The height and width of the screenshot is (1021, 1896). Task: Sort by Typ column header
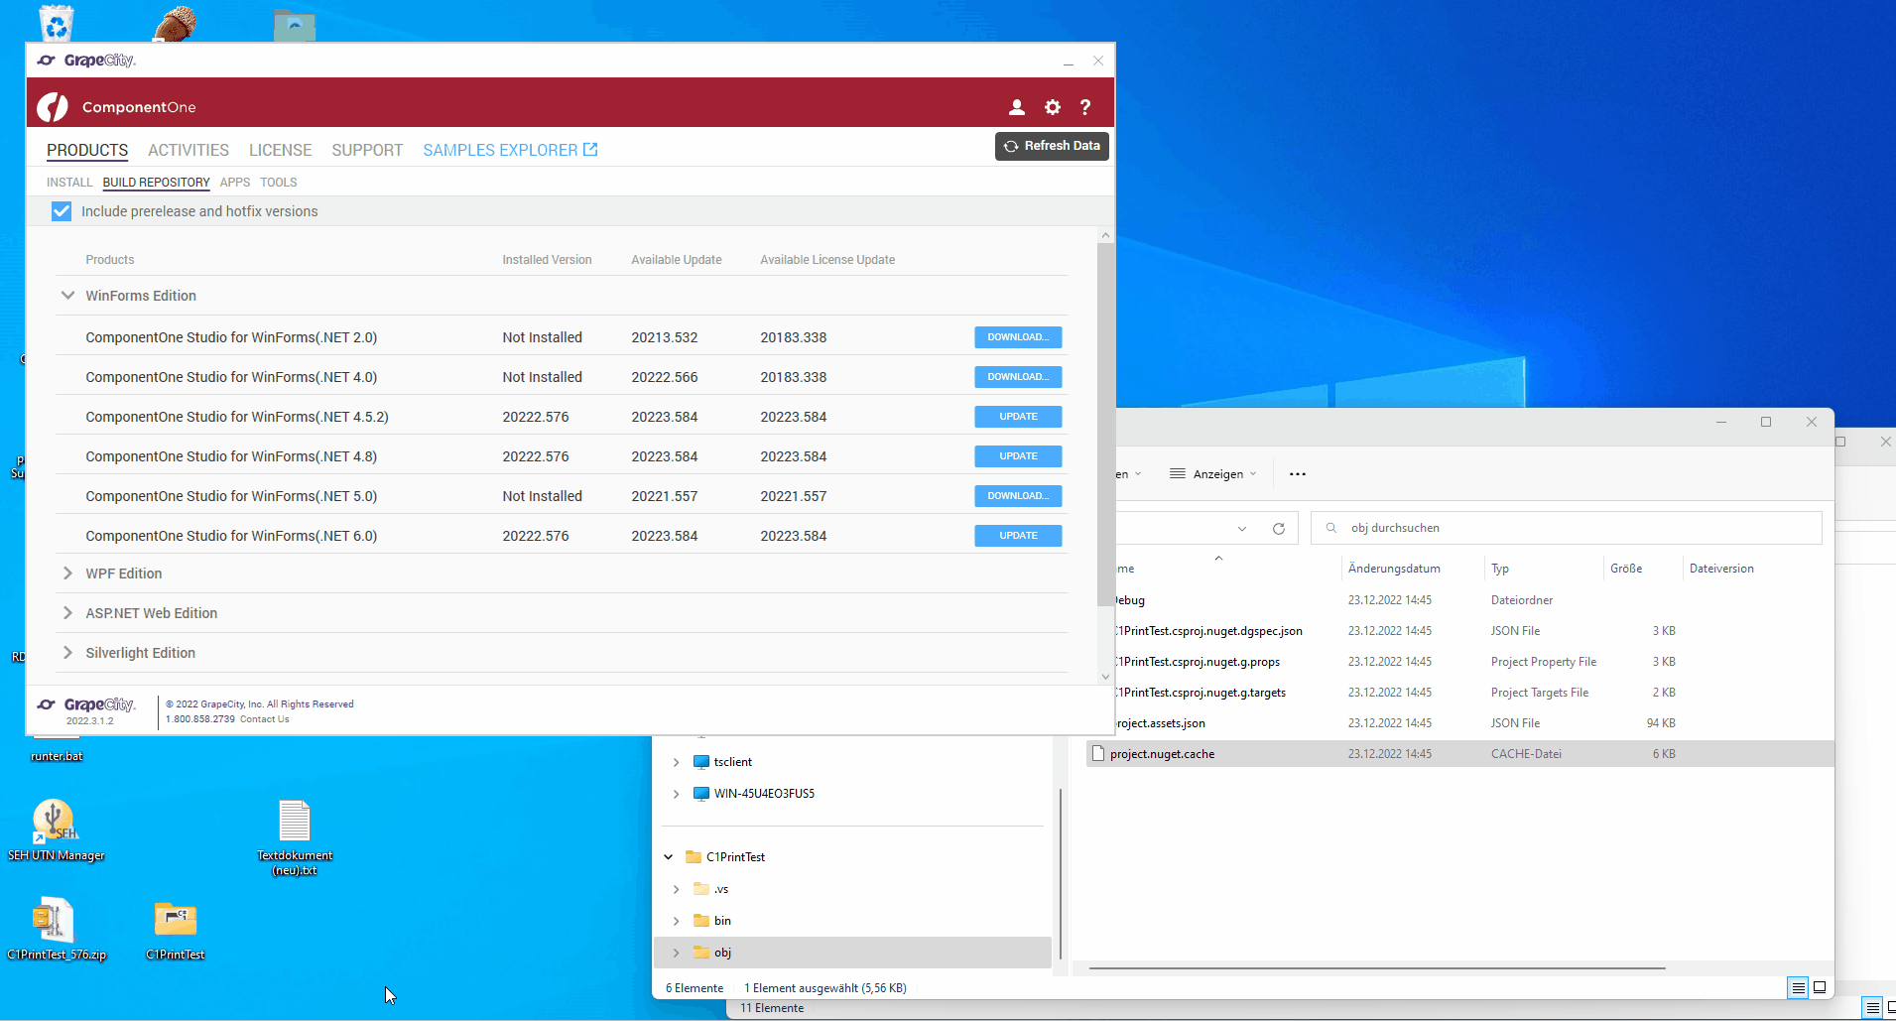coord(1500,569)
